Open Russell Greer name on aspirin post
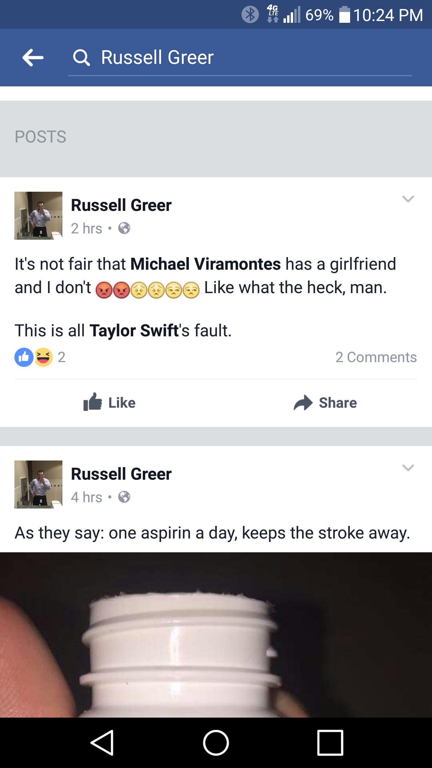 click(121, 474)
